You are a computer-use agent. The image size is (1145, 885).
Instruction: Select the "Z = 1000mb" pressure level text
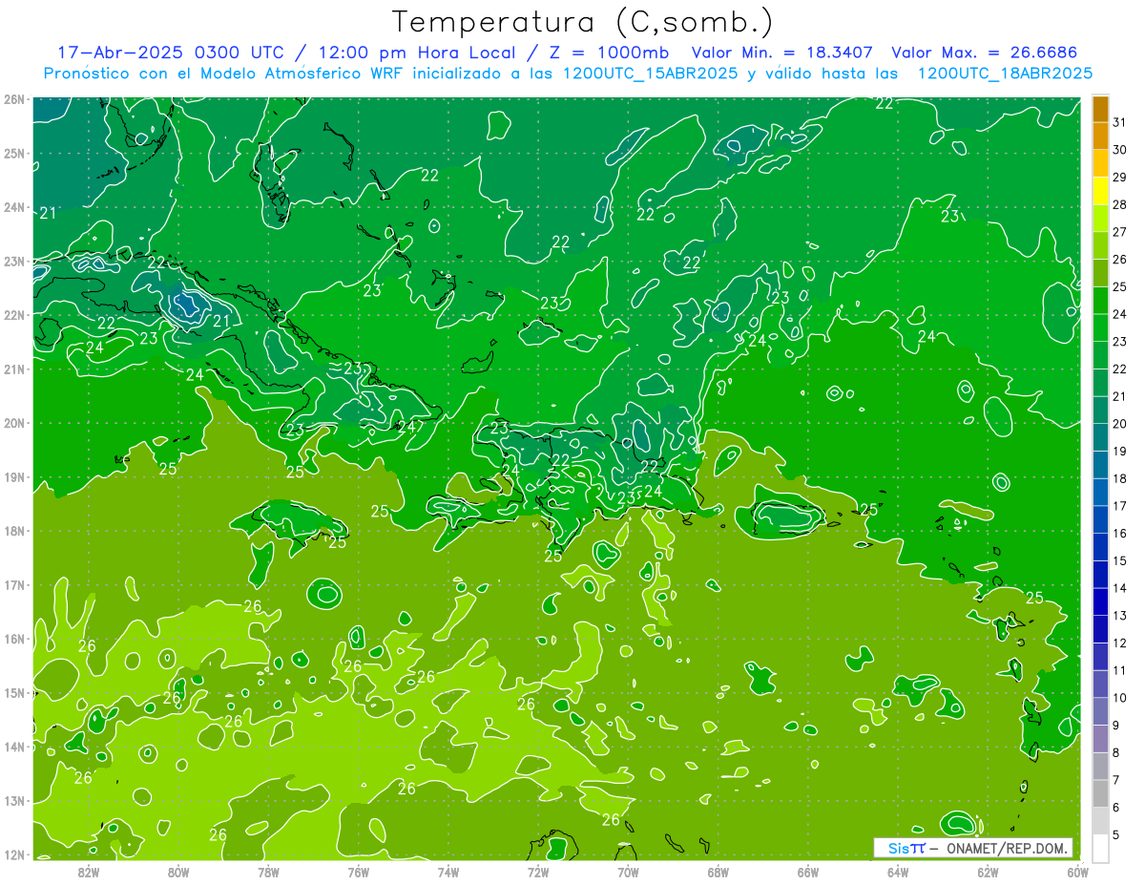tap(605, 53)
